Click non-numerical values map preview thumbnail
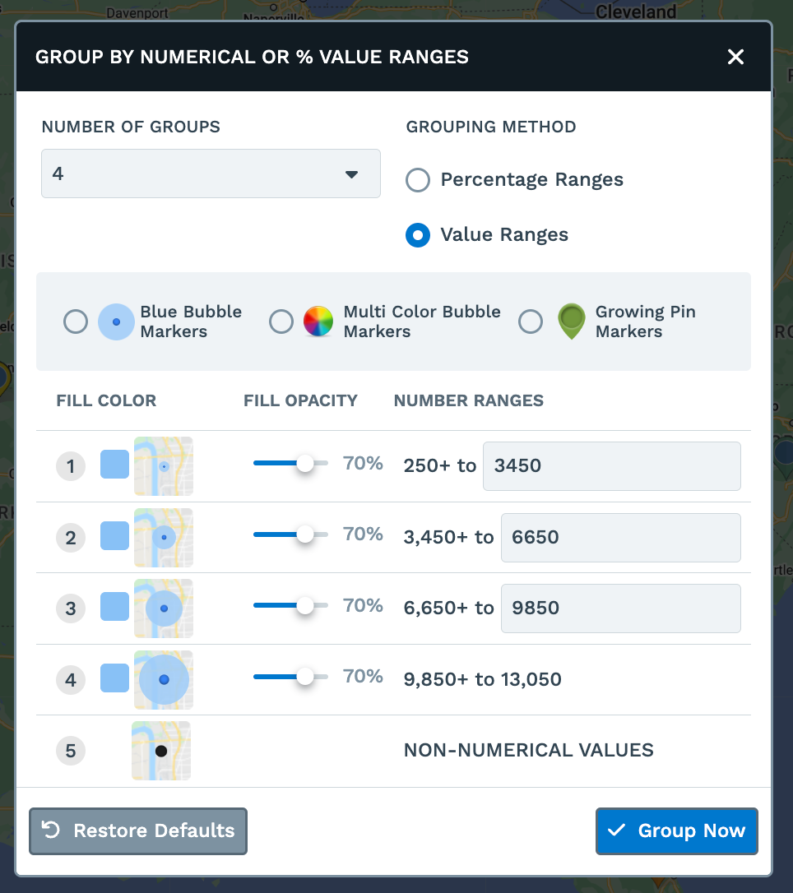This screenshot has height=893, width=793. 161,751
